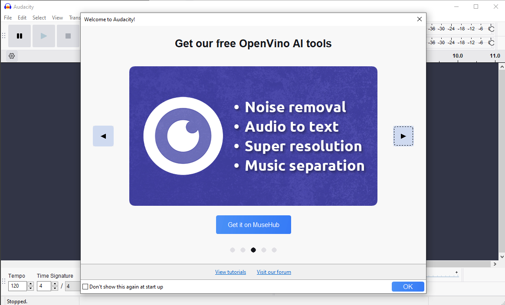Open the Select menu
Image resolution: width=505 pixels, height=305 pixels.
pos(39,18)
